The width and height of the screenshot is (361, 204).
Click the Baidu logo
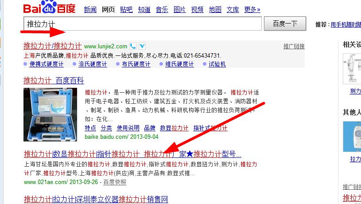coord(50,7)
